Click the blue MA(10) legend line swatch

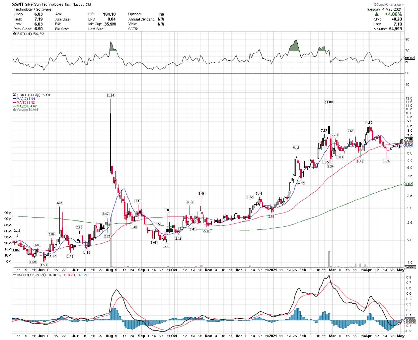coord(14,99)
